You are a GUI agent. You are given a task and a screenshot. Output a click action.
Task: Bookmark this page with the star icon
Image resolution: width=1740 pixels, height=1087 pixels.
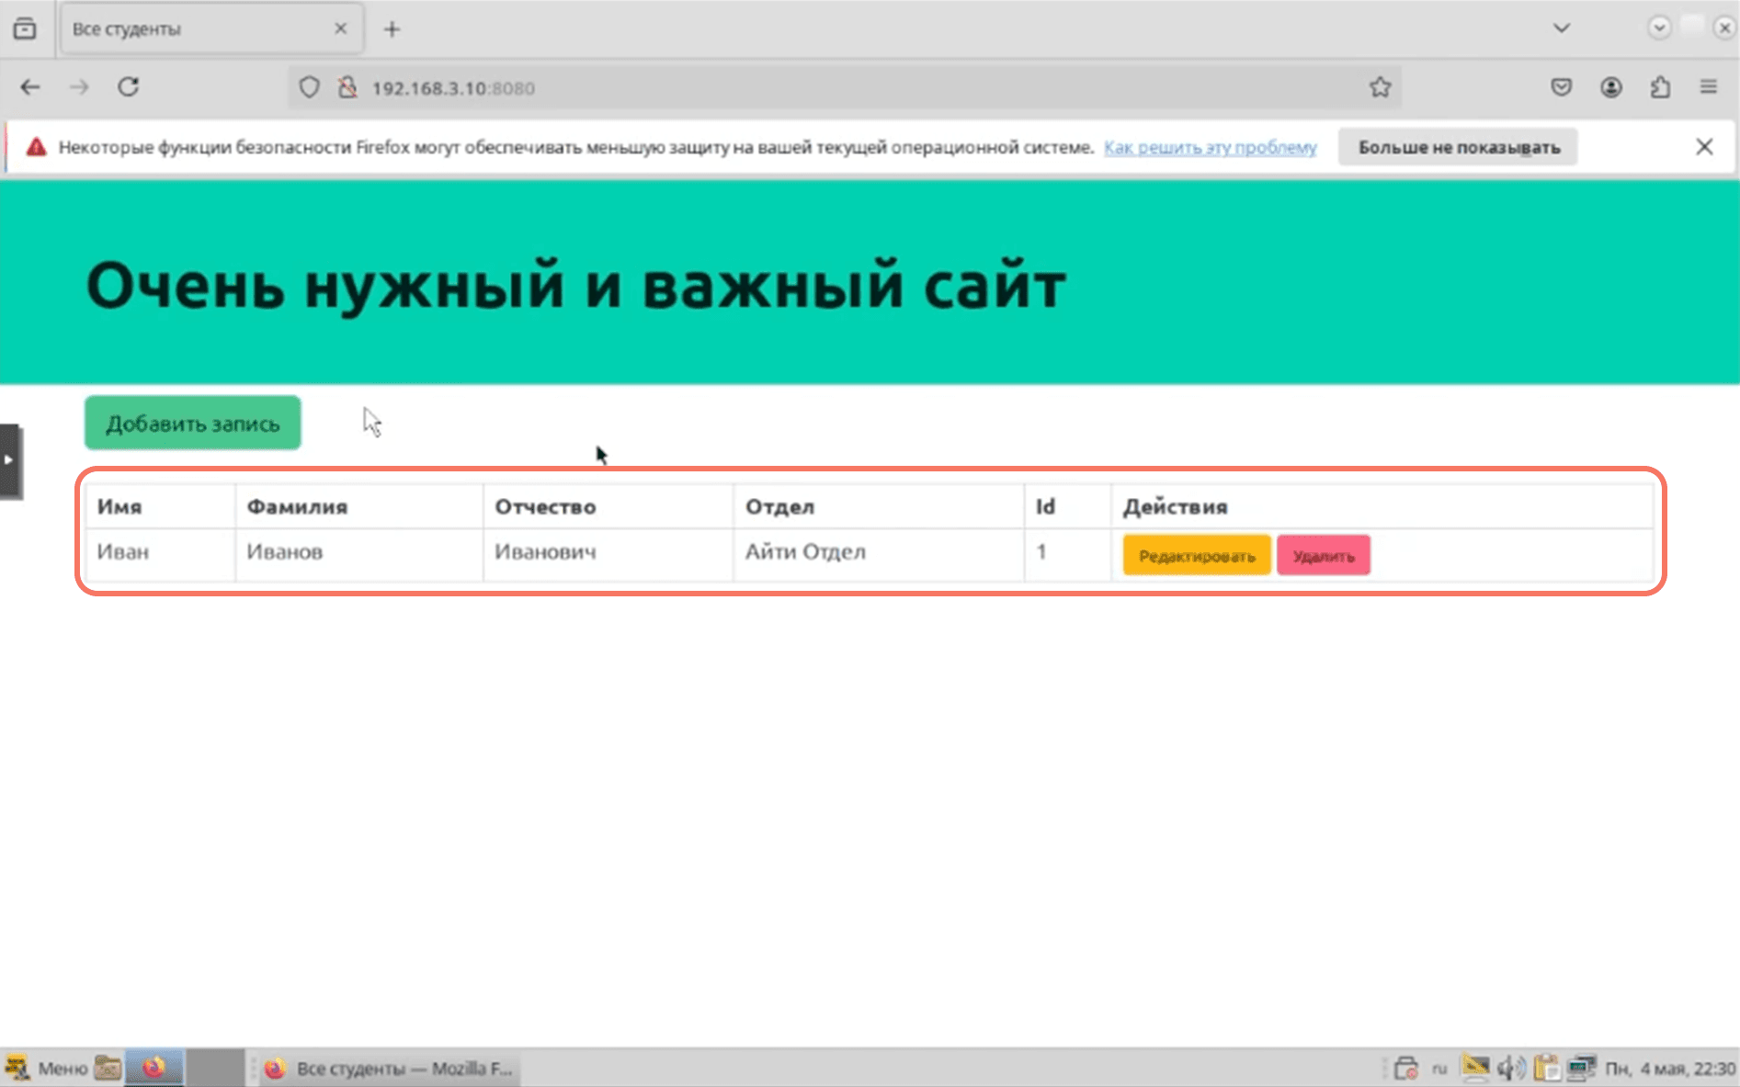[1380, 87]
